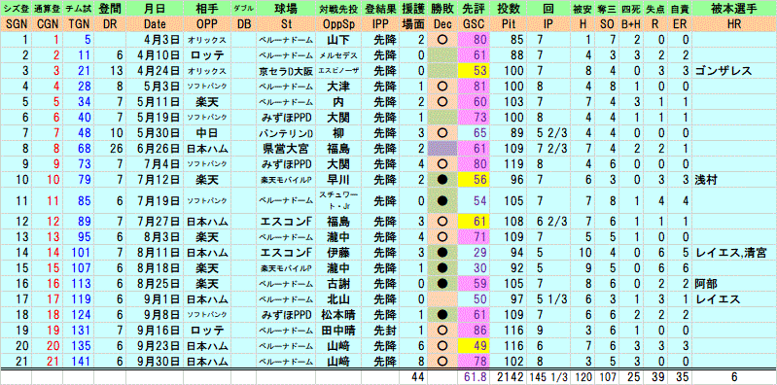Click the Pit column header

[508, 24]
